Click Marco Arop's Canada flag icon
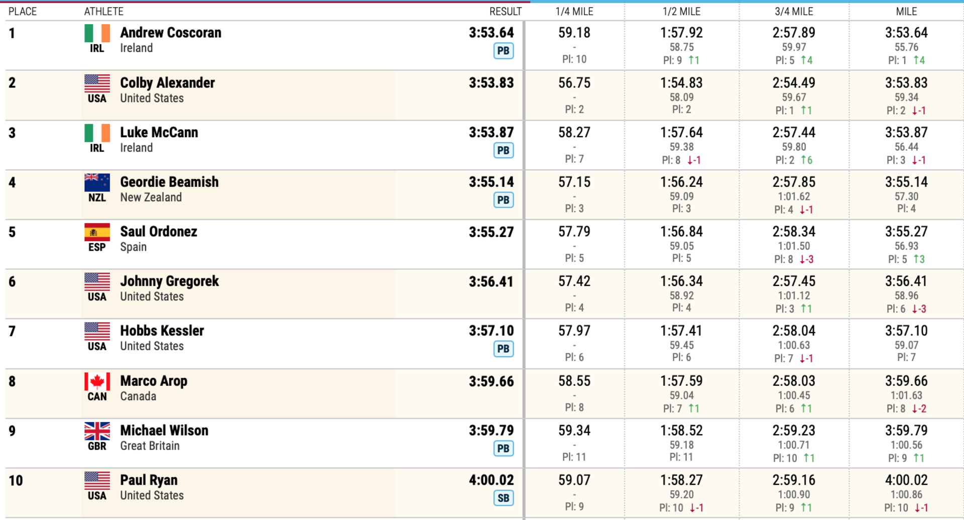The width and height of the screenshot is (964, 520). (97, 382)
